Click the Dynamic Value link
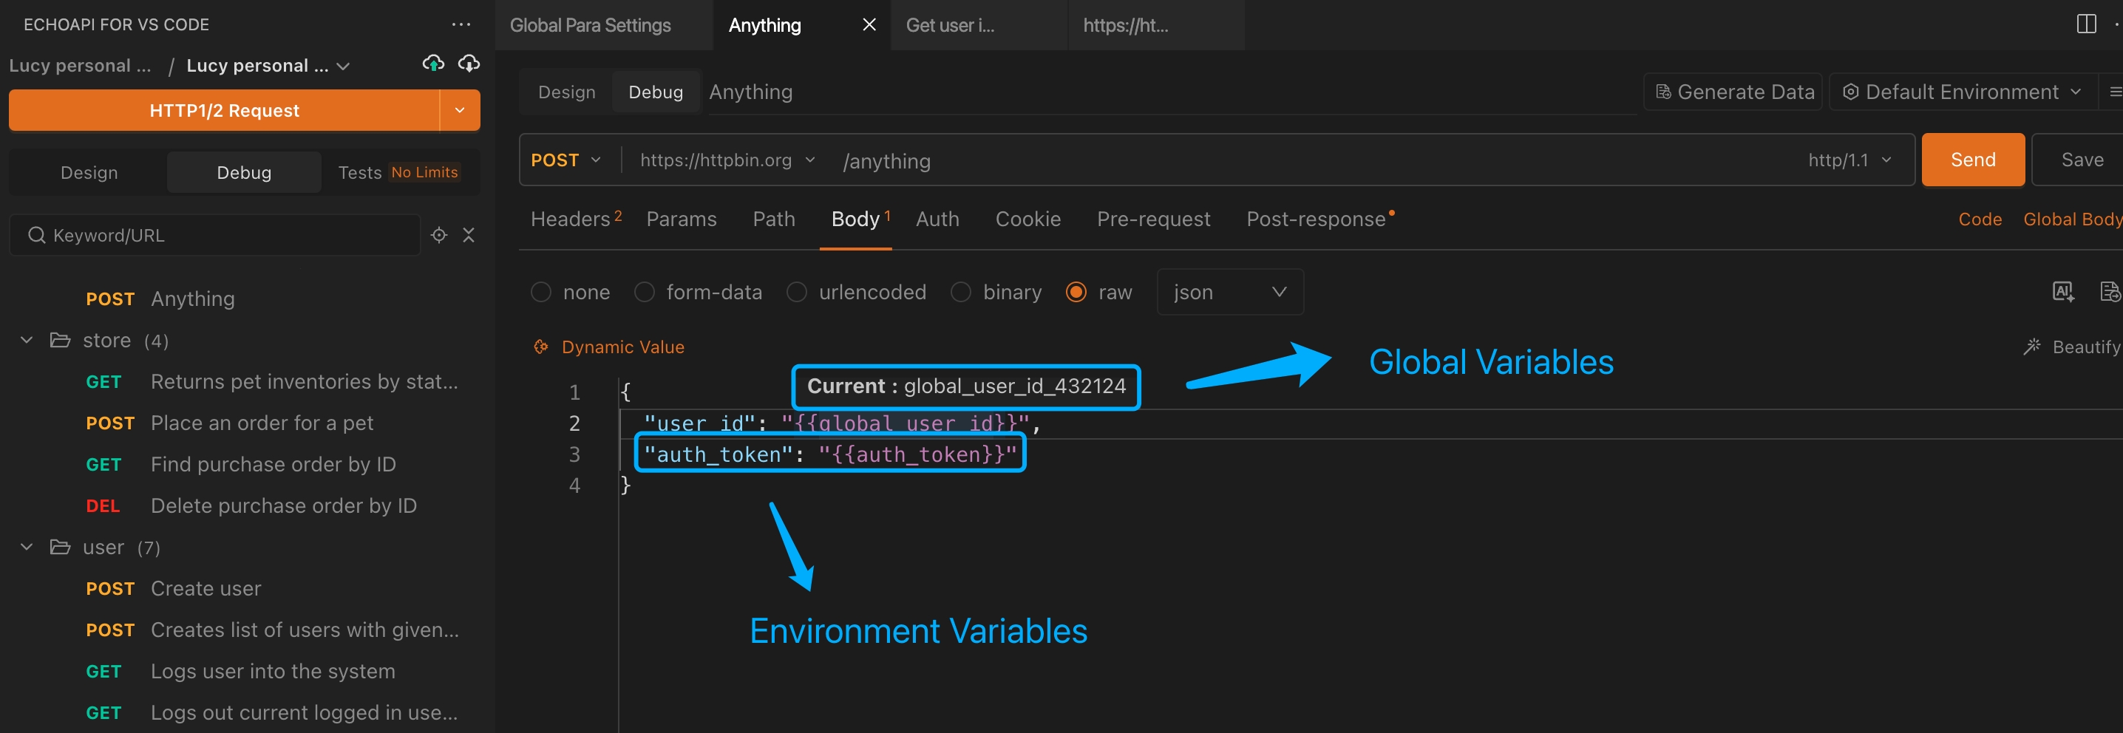This screenshot has width=2123, height=733. point(622,347)
